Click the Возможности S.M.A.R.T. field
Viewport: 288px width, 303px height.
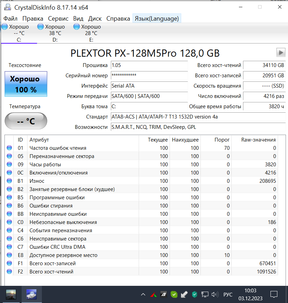click(x=198, y=127)
